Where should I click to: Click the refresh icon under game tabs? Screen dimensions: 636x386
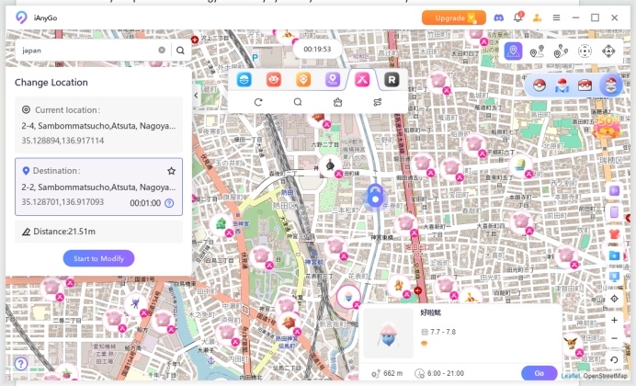[258, 102]
